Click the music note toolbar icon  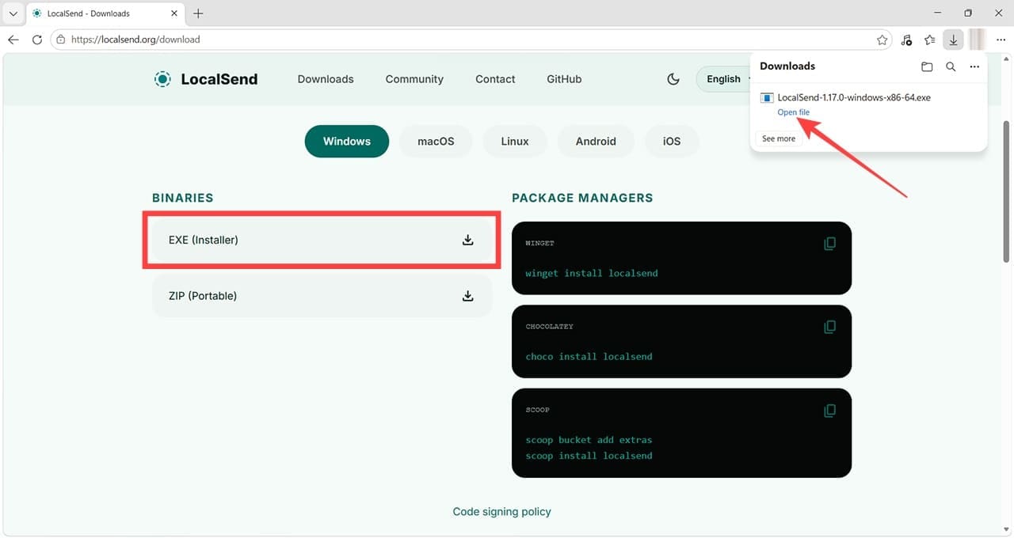pos(907,40)
